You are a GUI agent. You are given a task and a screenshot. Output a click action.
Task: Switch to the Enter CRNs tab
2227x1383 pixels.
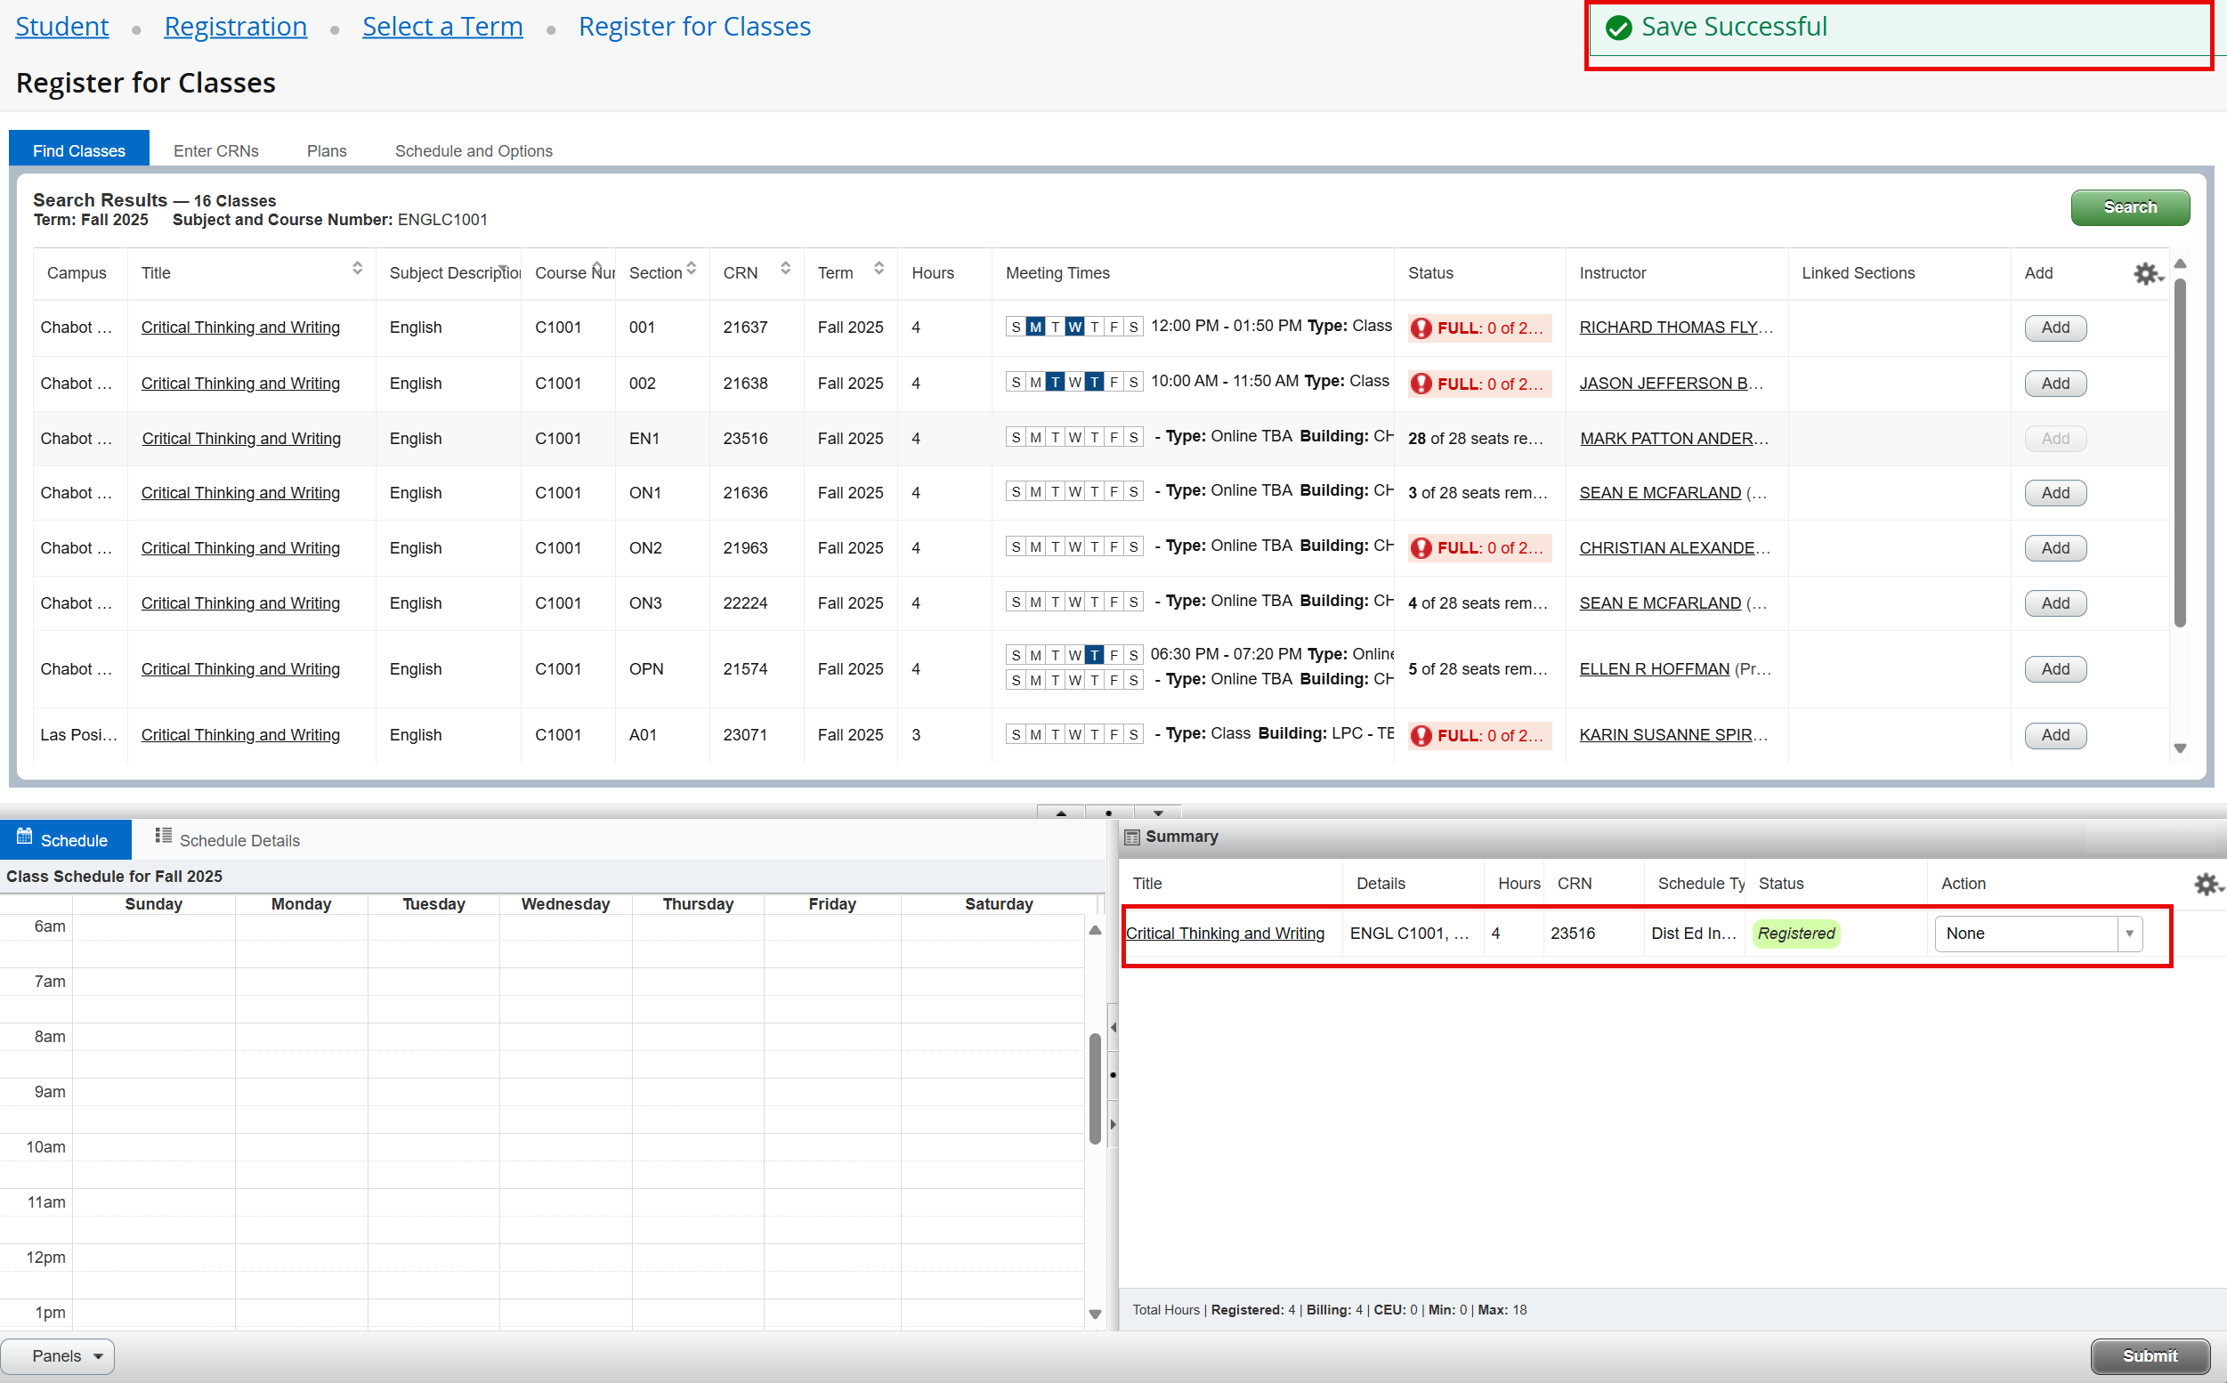pos(215,151)
